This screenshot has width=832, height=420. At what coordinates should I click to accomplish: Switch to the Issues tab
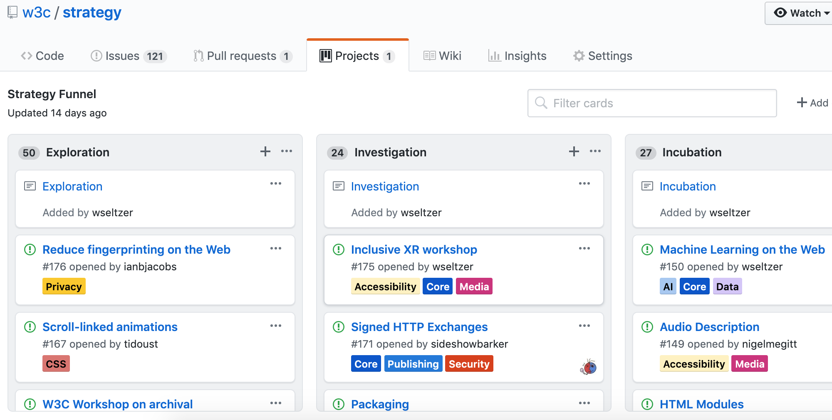tap(129, 56)
